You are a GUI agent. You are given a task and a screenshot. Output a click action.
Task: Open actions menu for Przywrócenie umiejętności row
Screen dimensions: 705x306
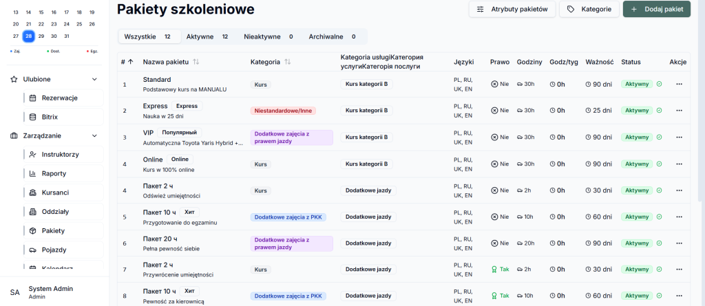(x=679, y=270)
